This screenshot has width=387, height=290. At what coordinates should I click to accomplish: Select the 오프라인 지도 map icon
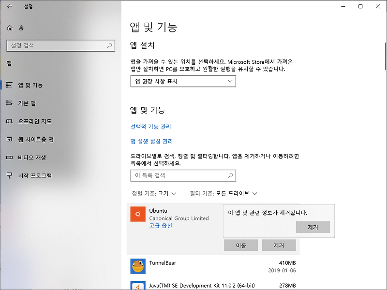(x=9, y=121)
